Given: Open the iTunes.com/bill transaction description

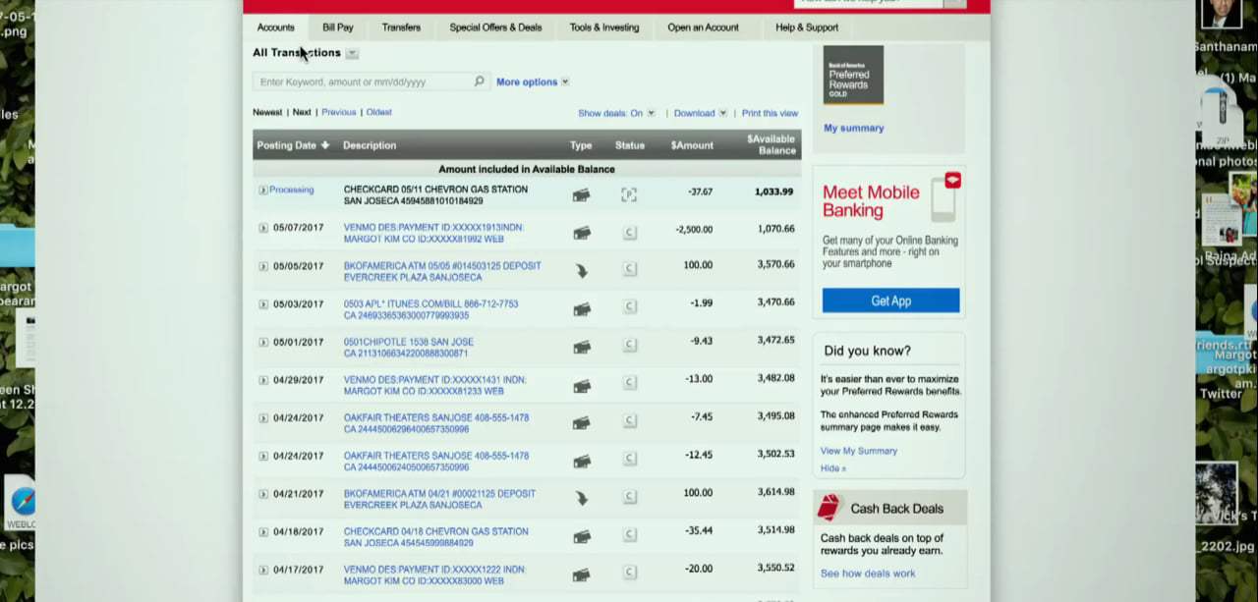Looking at the screenshot, I should coord(430,309).
